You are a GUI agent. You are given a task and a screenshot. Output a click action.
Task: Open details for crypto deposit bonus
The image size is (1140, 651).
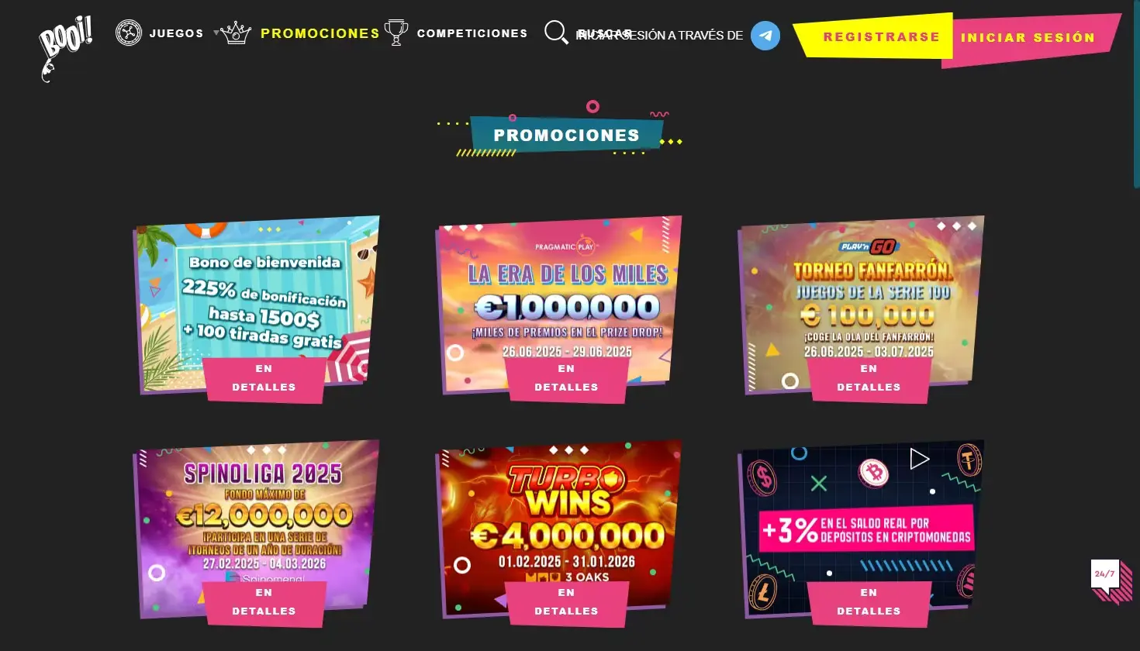869,603
